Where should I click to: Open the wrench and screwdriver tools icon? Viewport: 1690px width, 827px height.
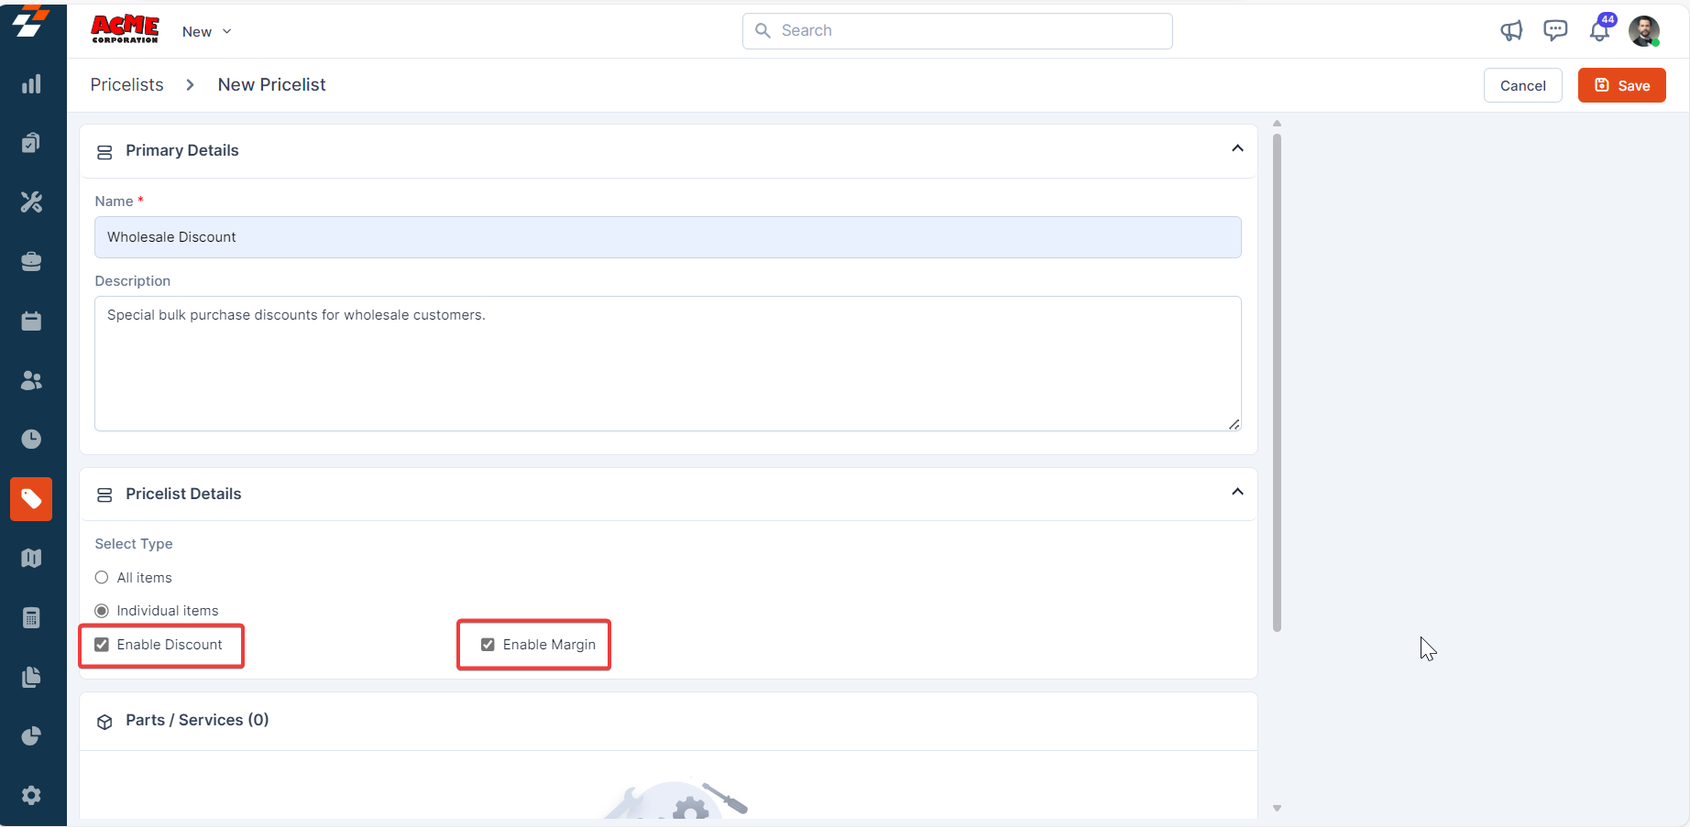pos(31,202)
